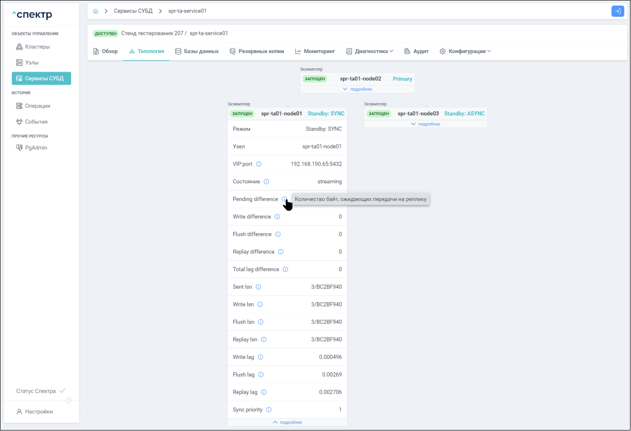Viewport: 631px width, 431px height.
Task: Expand details of spr-ta01-node03 instance
Action: click(425, 124)
